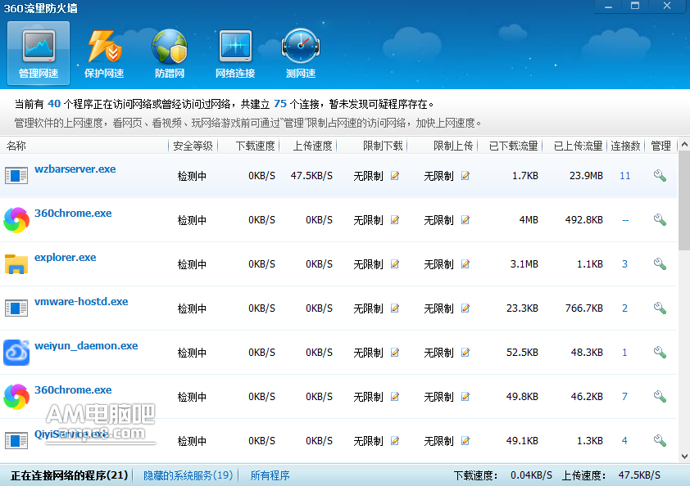This screenshot has width=690, height=486.
Task: View the 3 connections of explorer.exe
Action: click(x=625, y=264)
